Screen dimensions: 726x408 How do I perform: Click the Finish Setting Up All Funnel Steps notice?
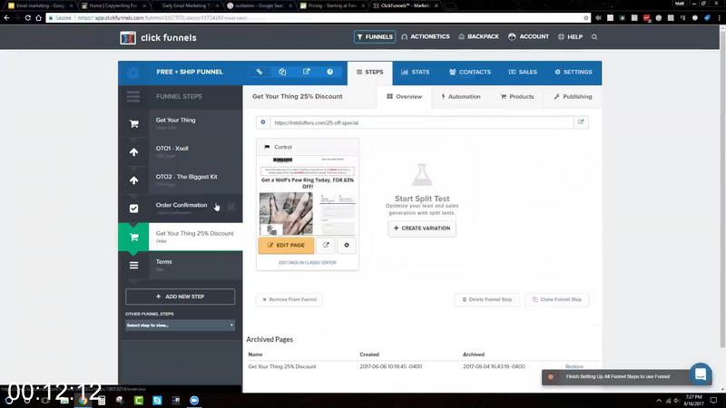click(618, 376)
